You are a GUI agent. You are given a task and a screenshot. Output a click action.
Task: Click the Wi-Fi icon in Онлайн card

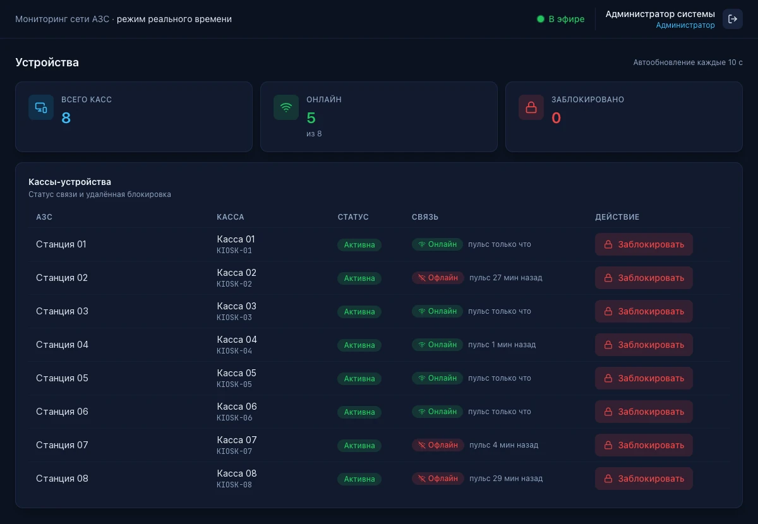click(286, 107)
